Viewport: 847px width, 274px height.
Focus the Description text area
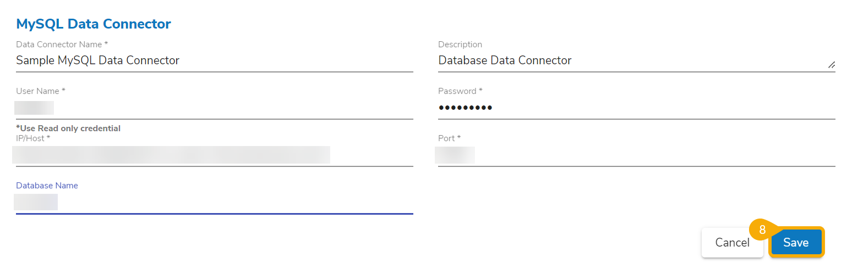coord(633,60)
